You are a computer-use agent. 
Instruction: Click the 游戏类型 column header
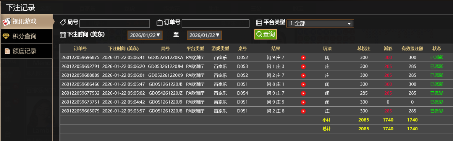click(220, 49)
